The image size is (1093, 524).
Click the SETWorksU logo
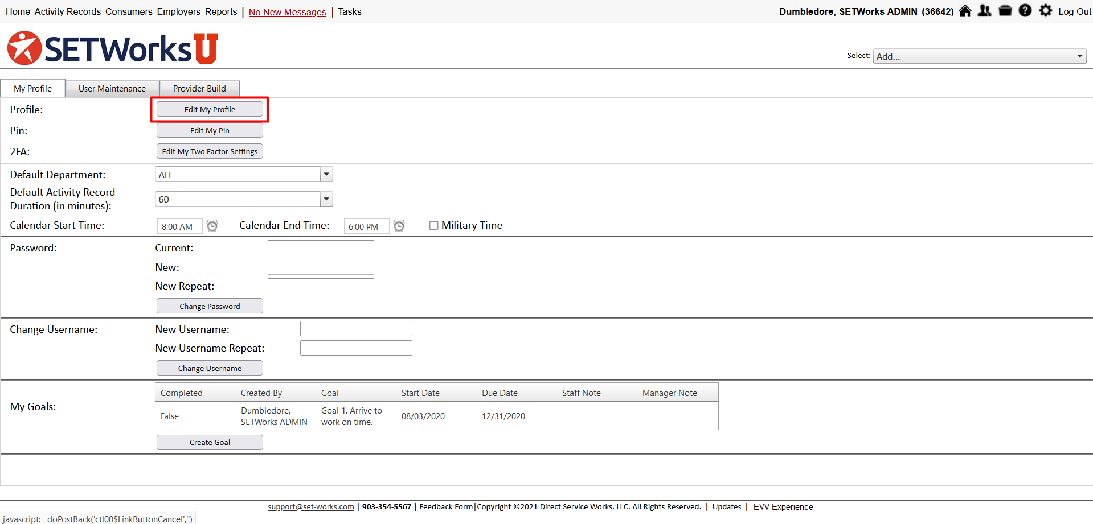[x=113, y=48]
